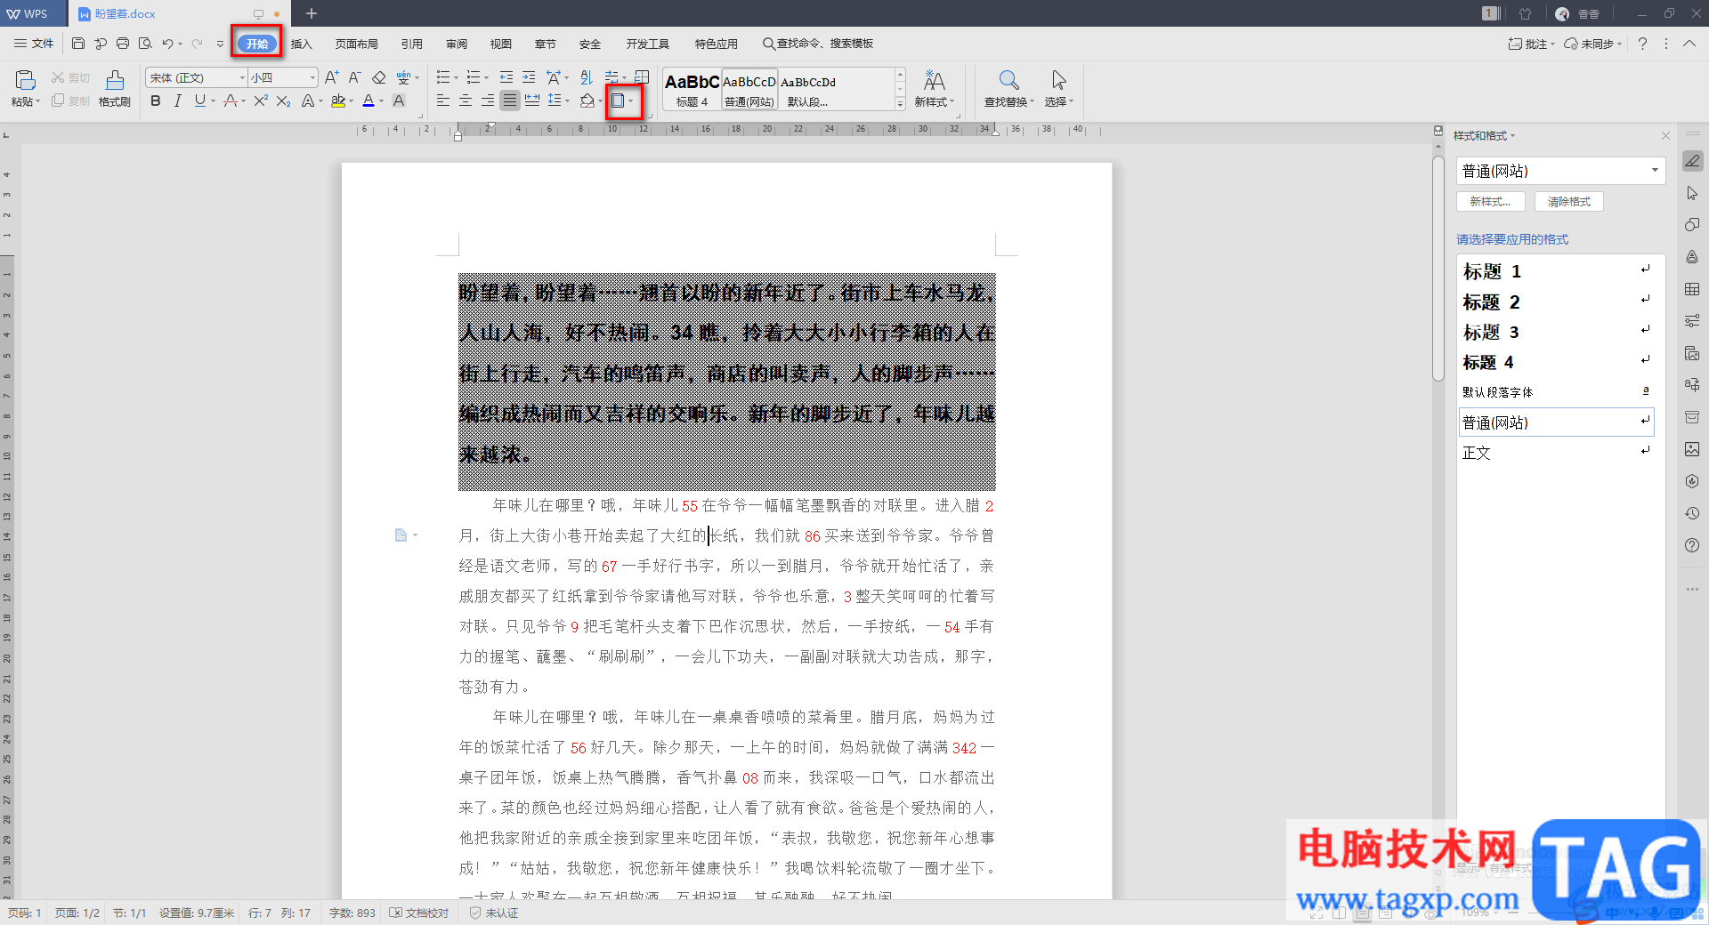This screenshot has width=1709, height=925.
Task: Open the table icon in right sidebar
Action: point(1692,289)
